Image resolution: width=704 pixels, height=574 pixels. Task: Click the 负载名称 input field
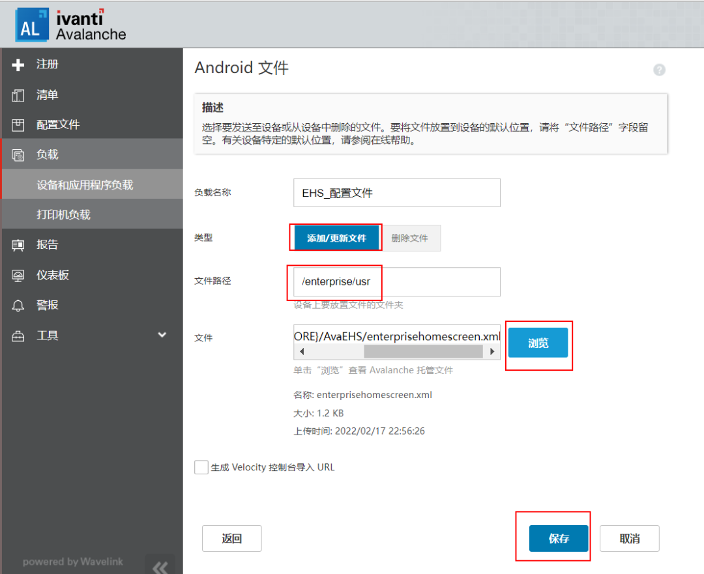(x=396, y=193)
